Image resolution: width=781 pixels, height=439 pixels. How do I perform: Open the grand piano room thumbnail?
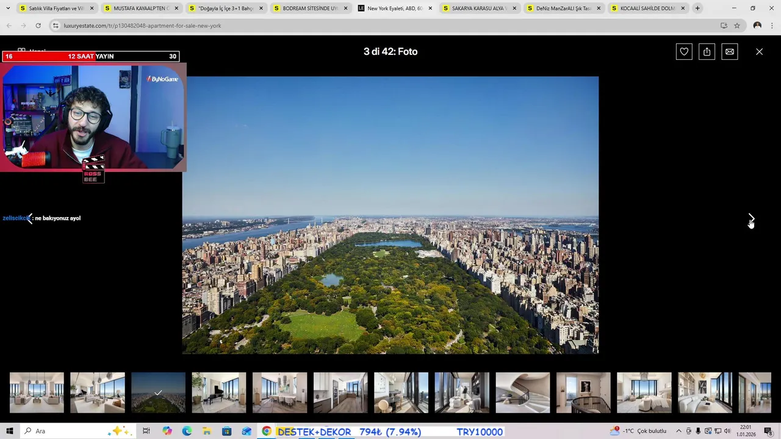(219, 393)
